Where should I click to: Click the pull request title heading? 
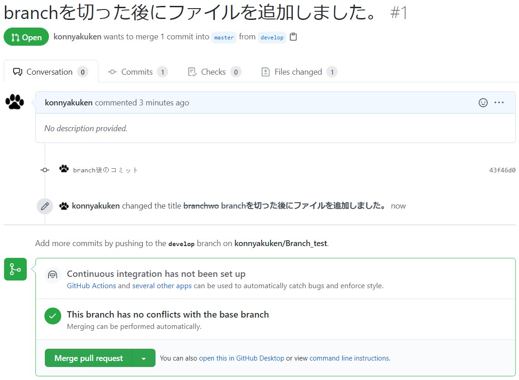pos(190,13)
